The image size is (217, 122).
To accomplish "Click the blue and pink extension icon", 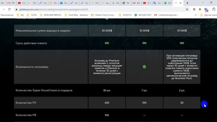I will (x=206, y=9).
